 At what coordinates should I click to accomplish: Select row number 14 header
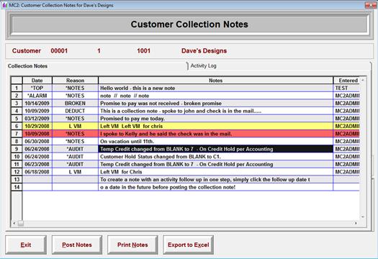[x=17, y=187]
